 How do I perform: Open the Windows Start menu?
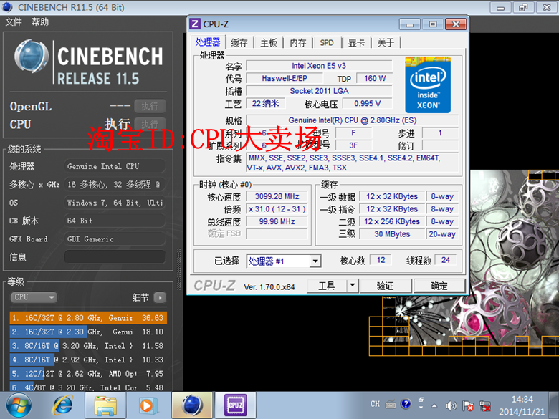(x=19, y=405)
